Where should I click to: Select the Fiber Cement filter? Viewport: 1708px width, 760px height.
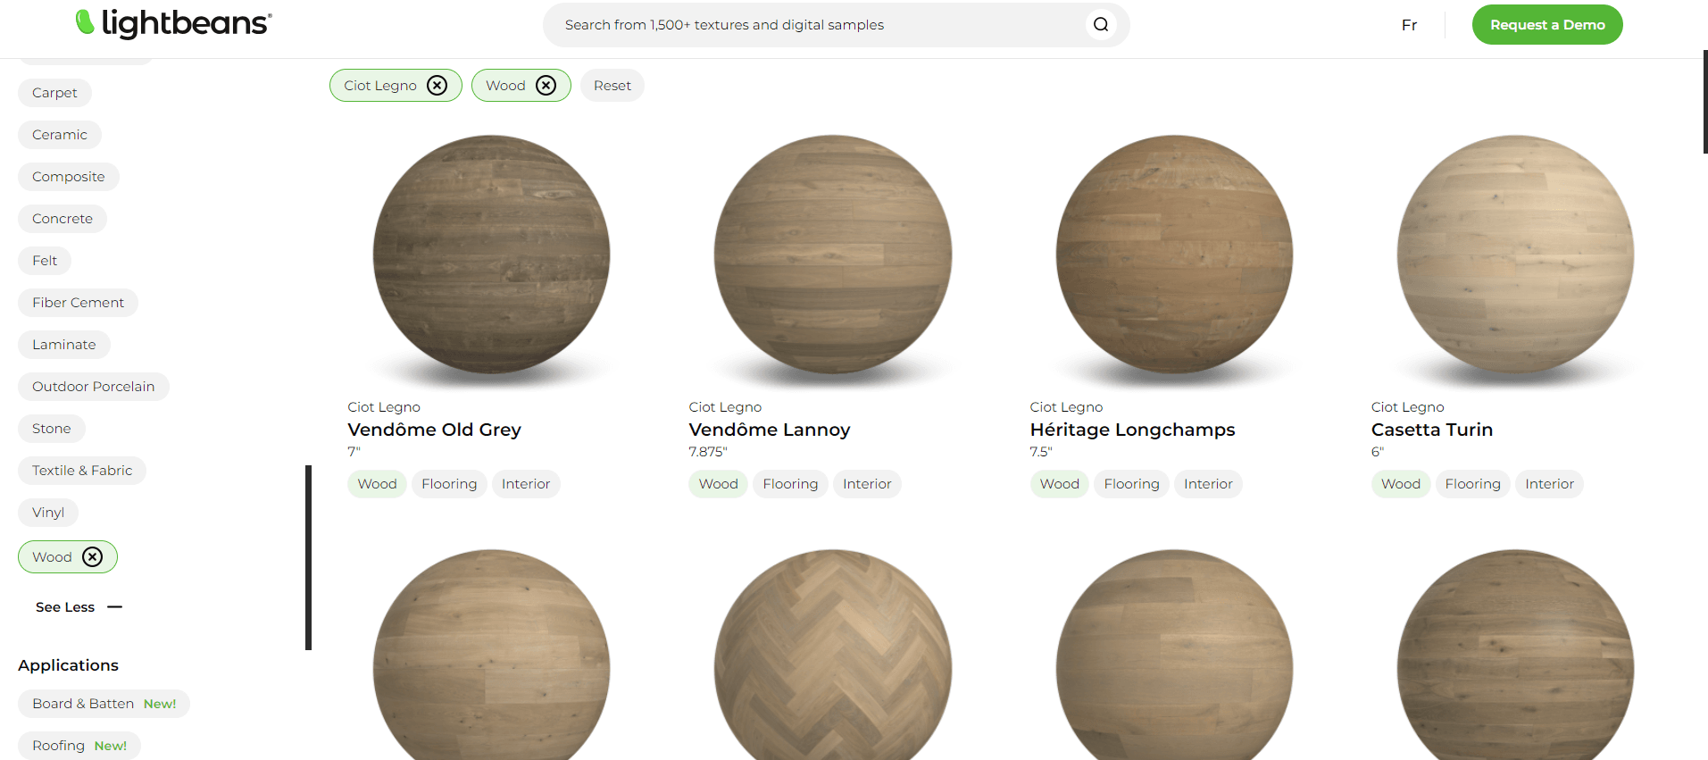click(79, 303)
